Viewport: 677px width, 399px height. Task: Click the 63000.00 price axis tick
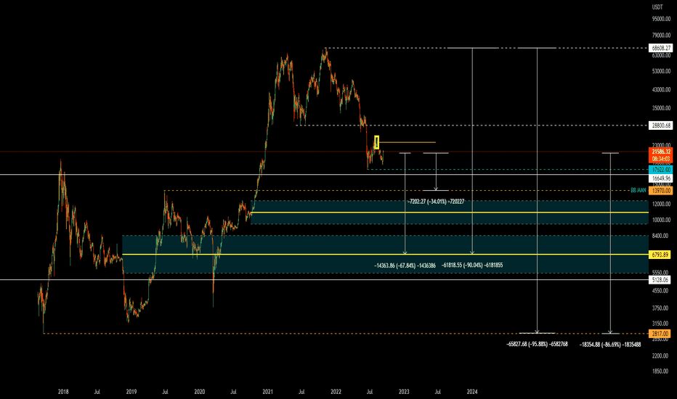coord(661,55)
